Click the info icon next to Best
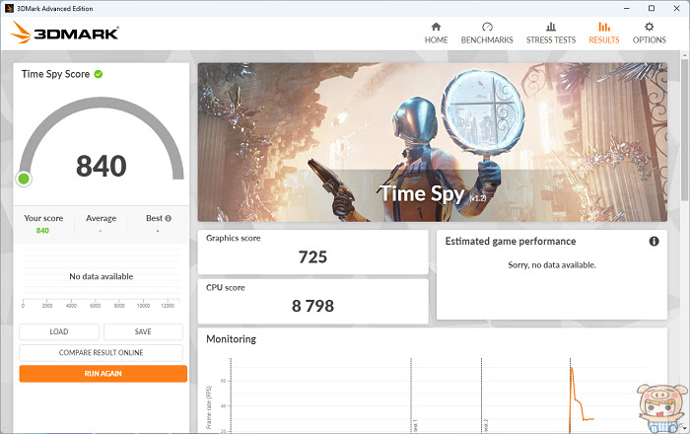The image size is (690, 434). (169, 218)
